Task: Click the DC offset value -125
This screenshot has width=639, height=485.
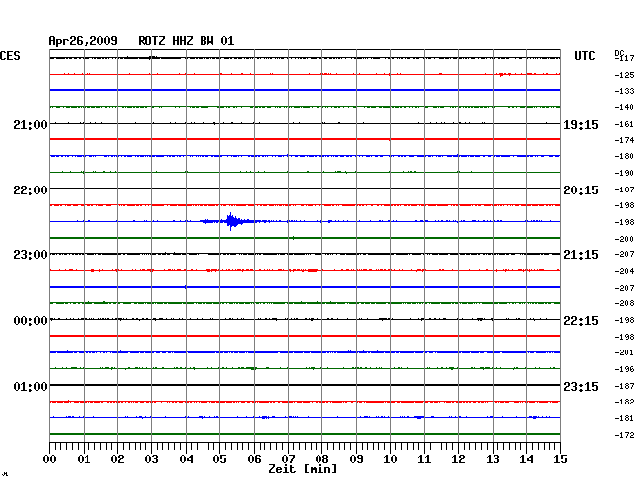Action: (624, 75)
